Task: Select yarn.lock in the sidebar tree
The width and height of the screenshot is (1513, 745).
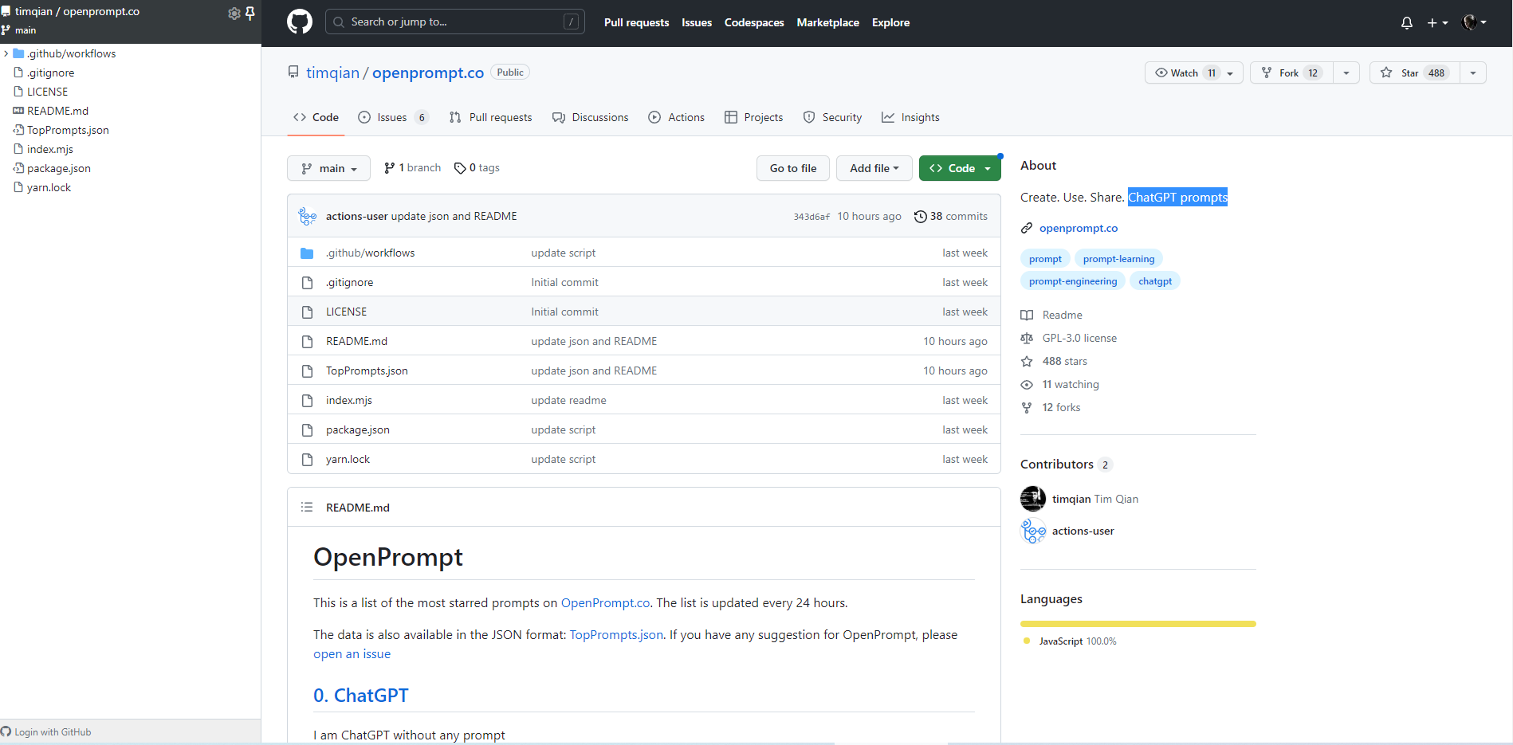Action: pyautogui.click(x=49, y=187)
